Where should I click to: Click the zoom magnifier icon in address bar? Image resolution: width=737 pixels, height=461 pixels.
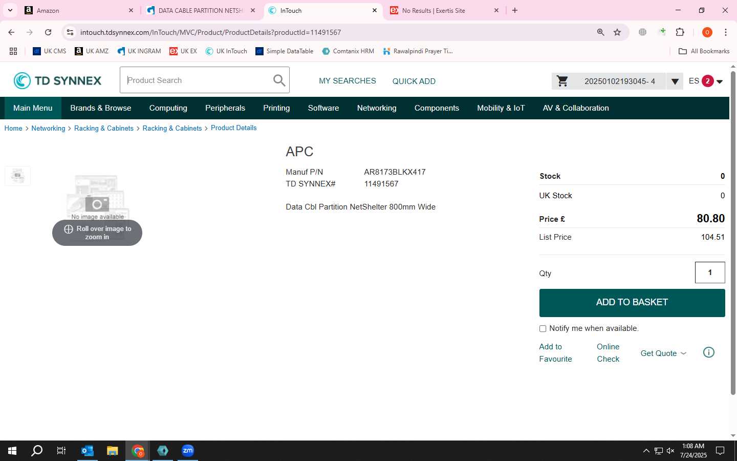point(601,32)
